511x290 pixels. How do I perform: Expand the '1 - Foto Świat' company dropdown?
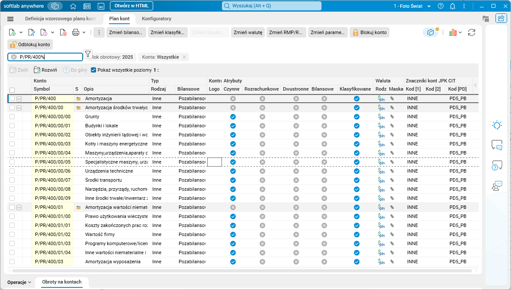pyautogui.click(x=429, y=6)
